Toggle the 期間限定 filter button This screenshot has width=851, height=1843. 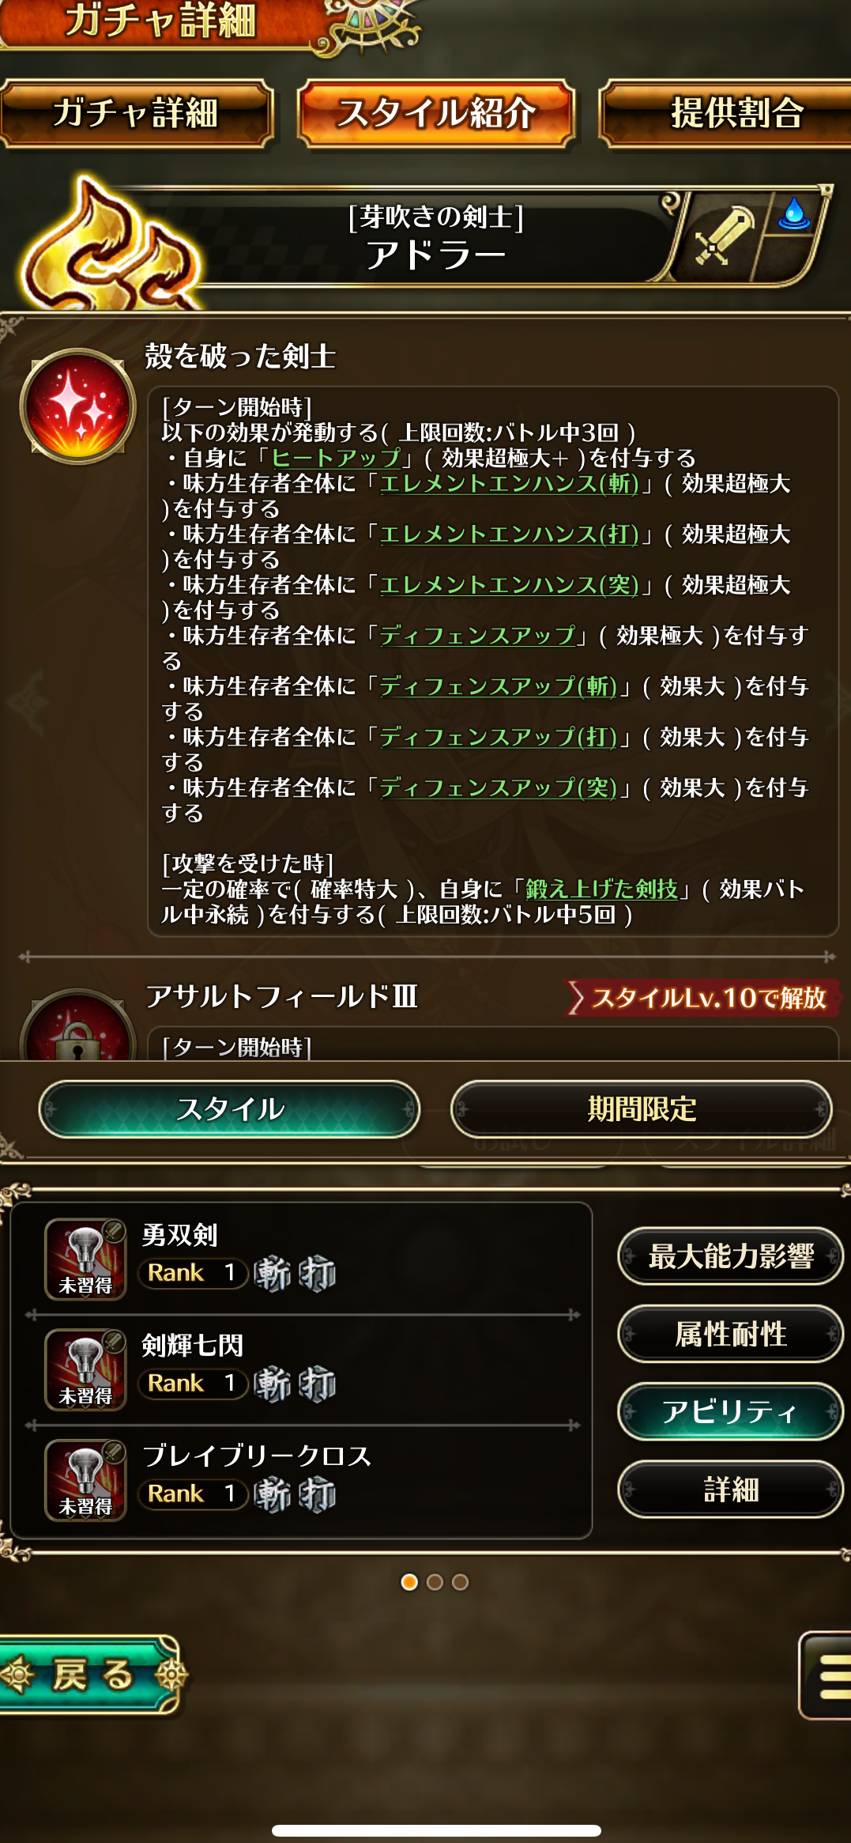[642, 1109]
